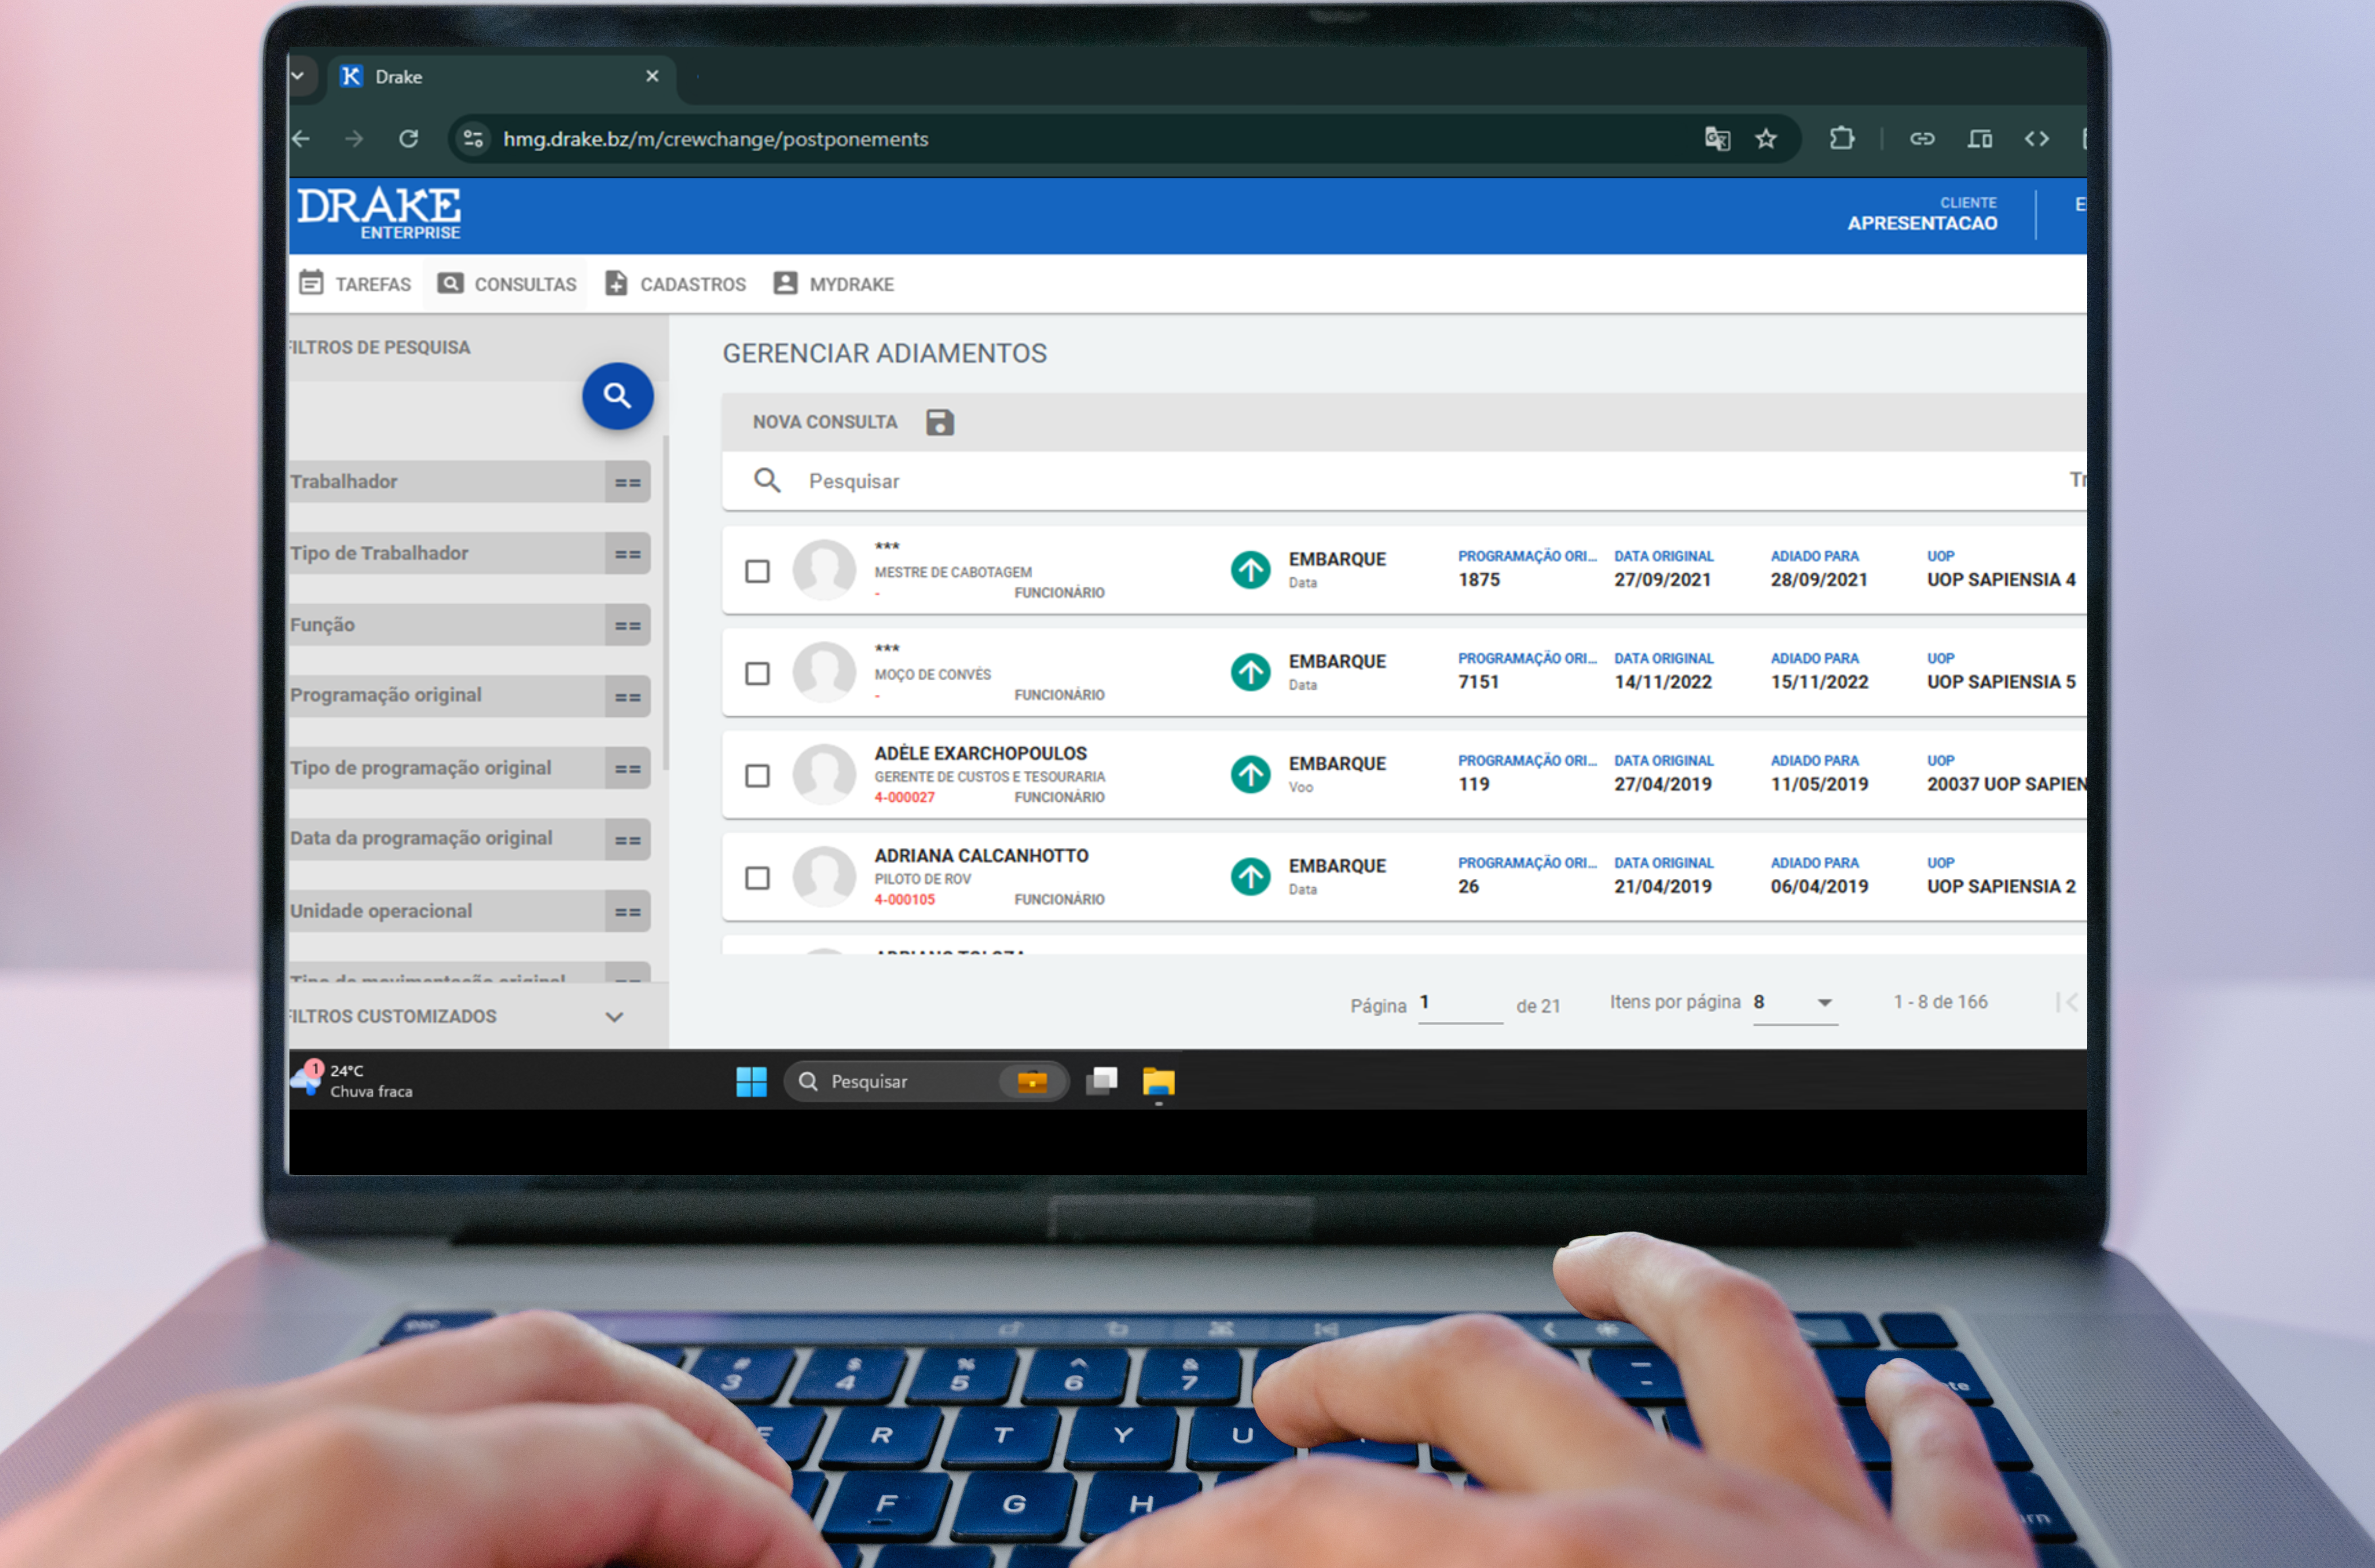The image size is (2375, 1568).
Task: Tick checkbox for Adéle Exarchopoulos
Action: (x=757, y=775)
